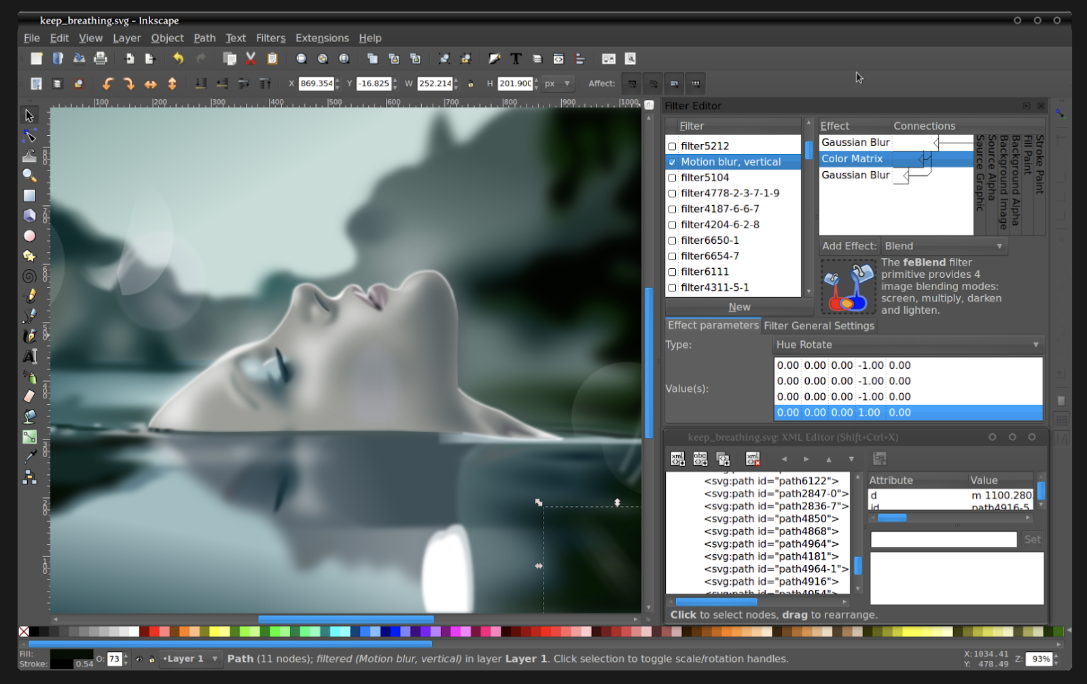Open the px units dropdown

pyautogui.click(x=557, y=84)
